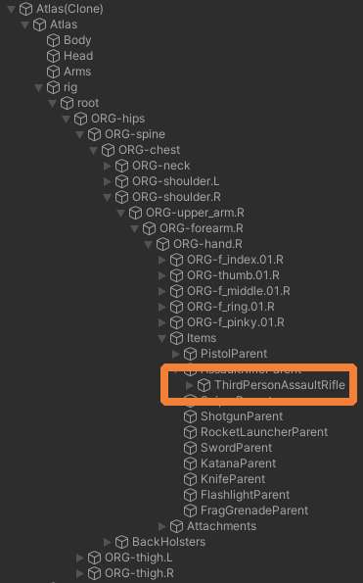363x583 pixels.
Task: Click the cube icon next to Body
Action: tap(53, 40)
